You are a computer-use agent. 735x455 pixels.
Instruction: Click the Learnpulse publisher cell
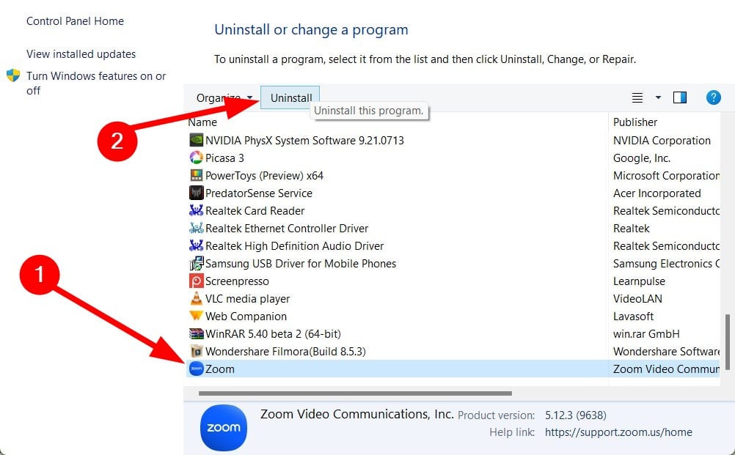639,281
